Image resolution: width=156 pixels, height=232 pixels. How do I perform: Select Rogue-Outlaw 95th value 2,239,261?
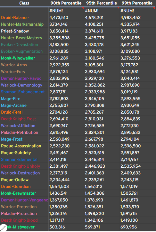tap(94, 180)
